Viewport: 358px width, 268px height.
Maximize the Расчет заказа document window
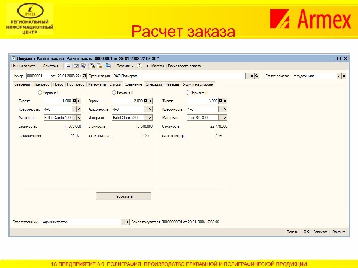point(339,59)
